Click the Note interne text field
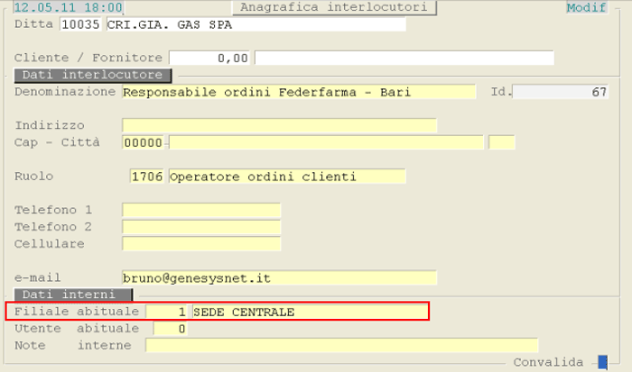Image resolution: width=632 pixels, height=372 pixels. pyautogui.click(x=341, y=345)
